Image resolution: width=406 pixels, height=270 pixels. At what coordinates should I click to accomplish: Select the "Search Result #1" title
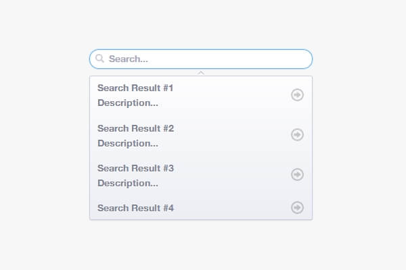click(x=135, y=88)
